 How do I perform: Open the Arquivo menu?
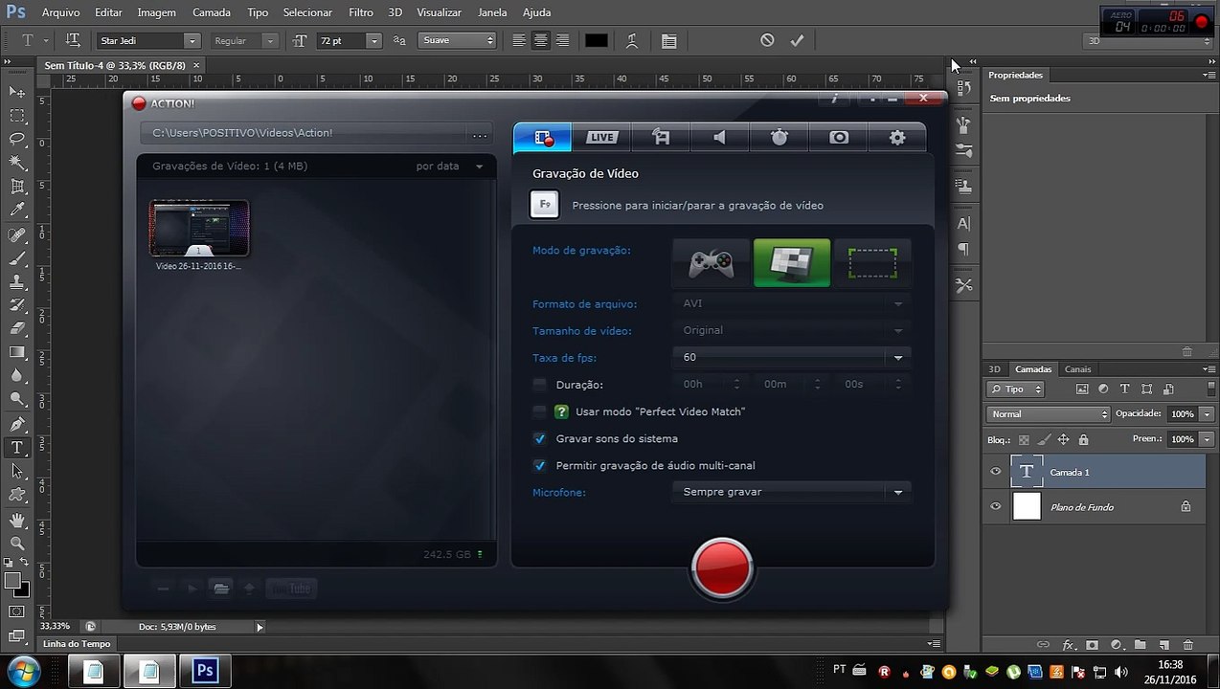click(x=61, y=12)
